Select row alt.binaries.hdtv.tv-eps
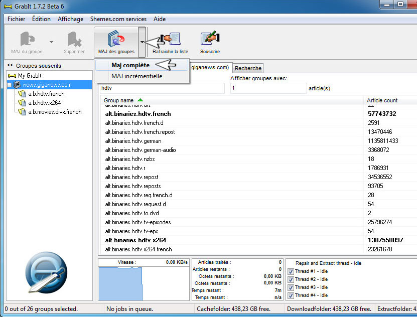Viewport: 417px width, 317px height. click(258, 231)
